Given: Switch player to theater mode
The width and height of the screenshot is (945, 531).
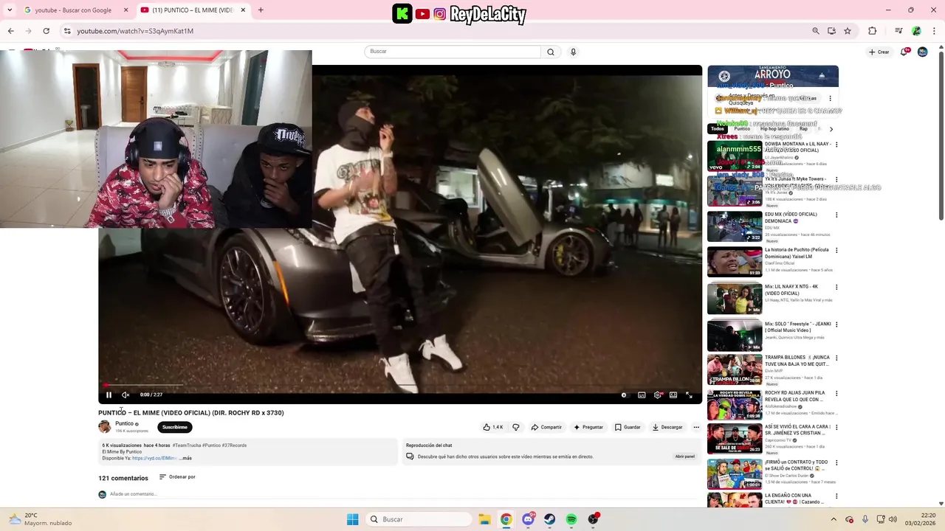Looking at the screenshot, I should (x=673, y=395).
